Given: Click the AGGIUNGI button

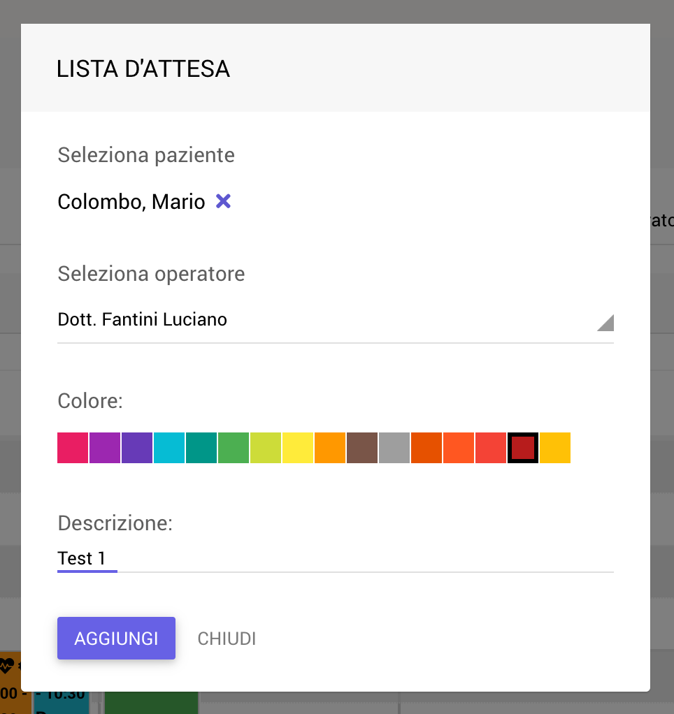Looking at the screenshot, I should coord(116,638).
